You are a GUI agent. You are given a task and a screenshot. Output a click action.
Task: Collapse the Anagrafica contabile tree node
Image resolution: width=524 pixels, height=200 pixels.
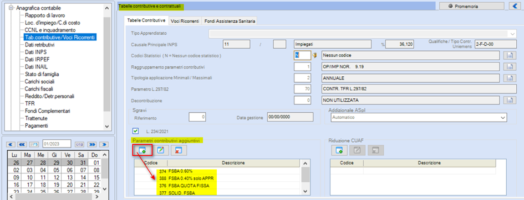click(11, 8)
